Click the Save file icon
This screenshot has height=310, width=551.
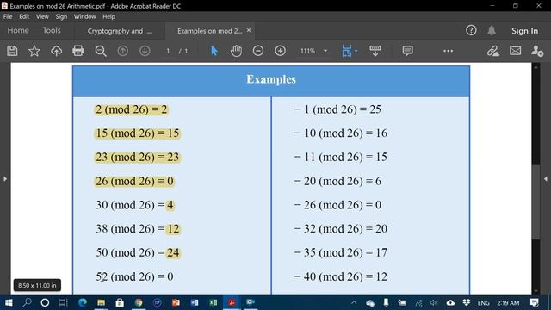coord(12,51)
